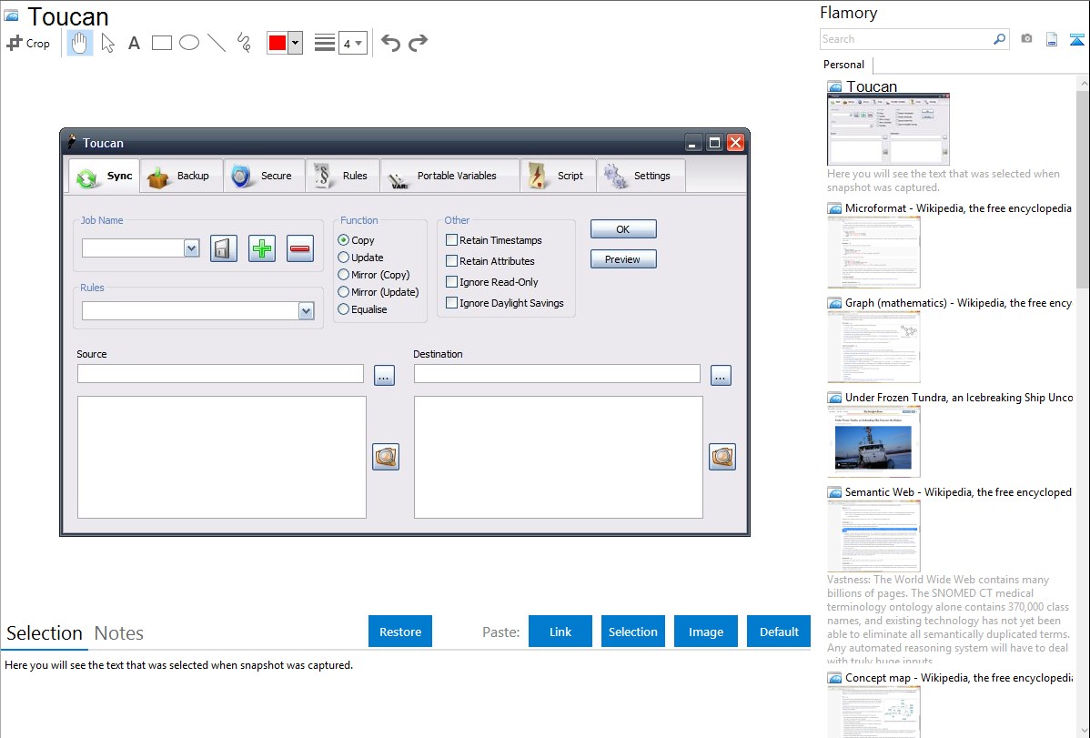
Task: Tick Ignore Daylight Savings checkbox
Action: pyautogui.click(x=452, y=303)
